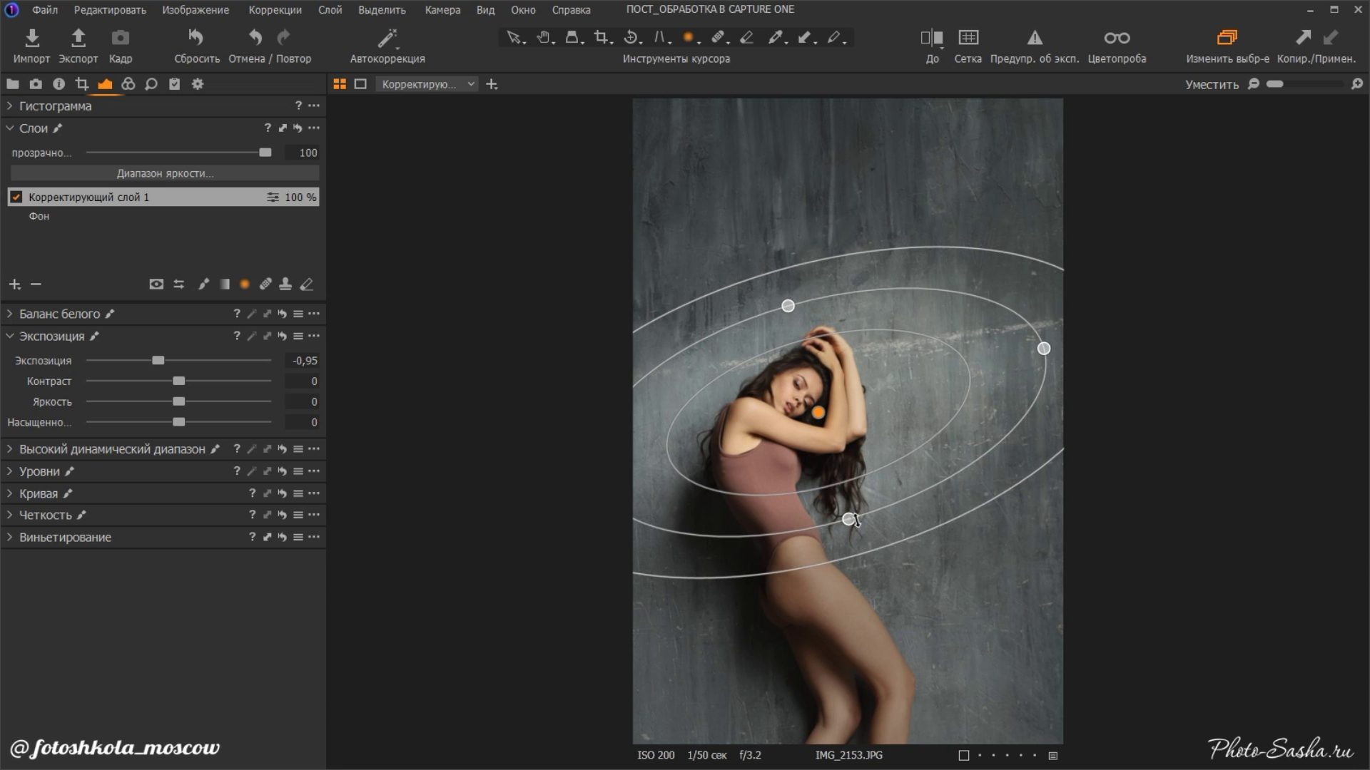Click the Luminance range button

[165, 174]
